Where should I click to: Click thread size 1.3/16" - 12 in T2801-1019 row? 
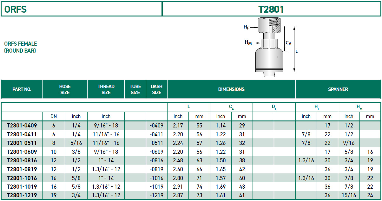106,187
